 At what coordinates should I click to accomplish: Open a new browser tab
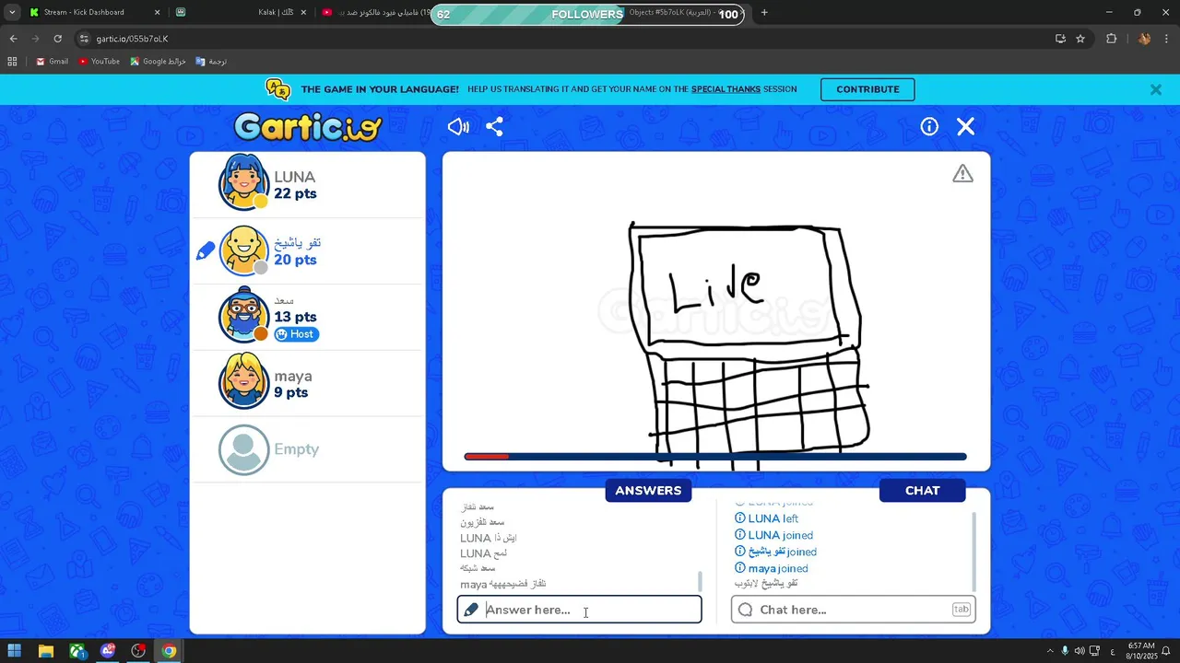(x=764, y=13)
